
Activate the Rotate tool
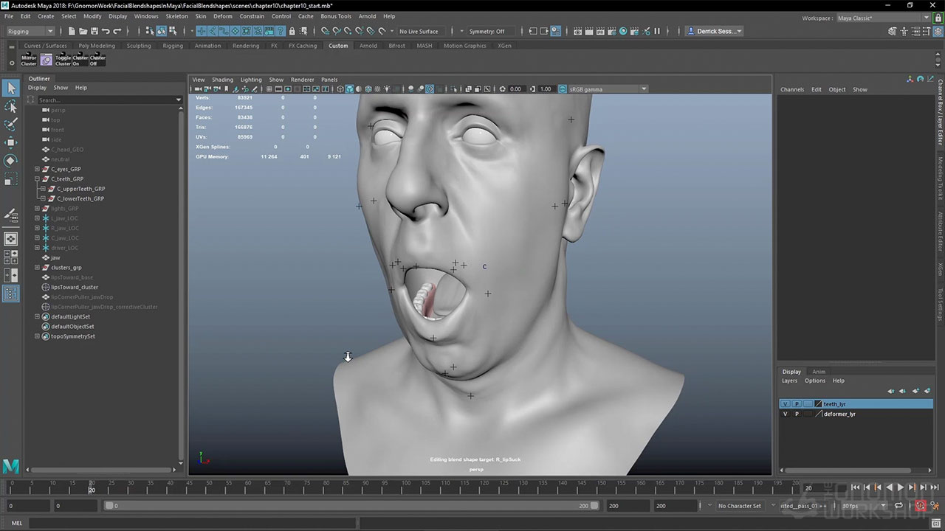pos(10,160)
